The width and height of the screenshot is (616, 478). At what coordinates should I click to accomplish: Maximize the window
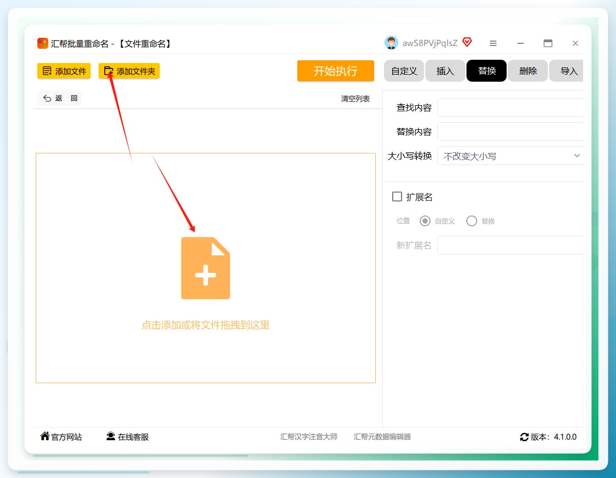(x=548, y=43)
